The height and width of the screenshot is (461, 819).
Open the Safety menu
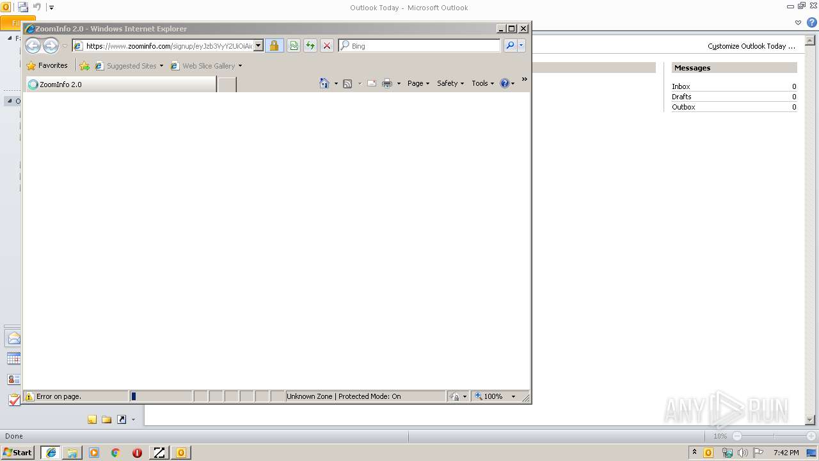450,83
